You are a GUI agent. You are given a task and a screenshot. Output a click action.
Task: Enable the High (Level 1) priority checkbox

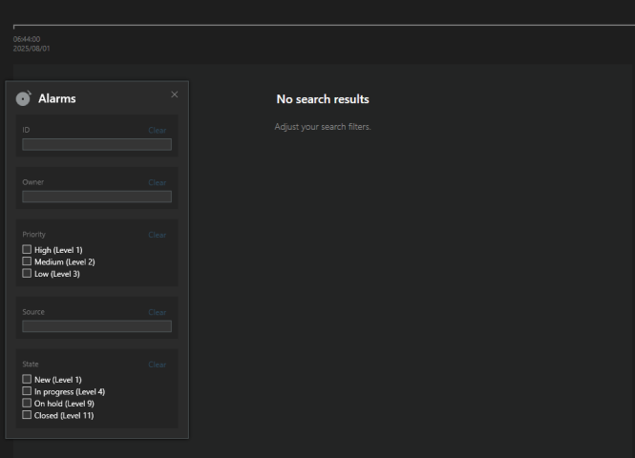pos(27,250)
